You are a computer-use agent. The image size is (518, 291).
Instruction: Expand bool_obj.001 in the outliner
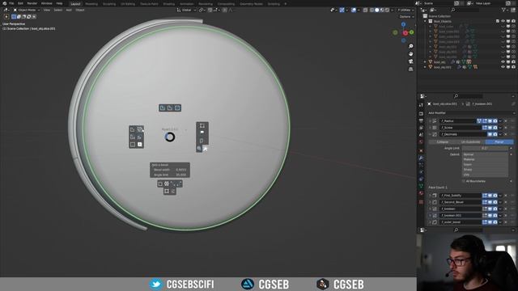tap(426, 67)
